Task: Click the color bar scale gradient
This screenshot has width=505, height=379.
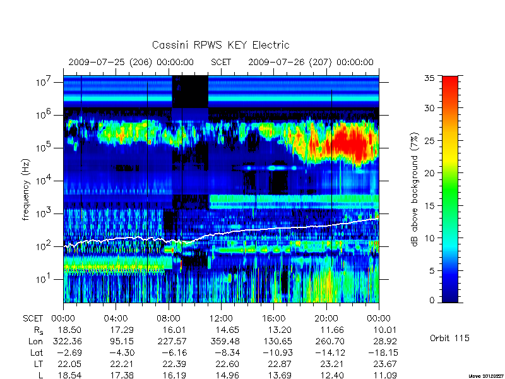Action: (x=450, y=189)
